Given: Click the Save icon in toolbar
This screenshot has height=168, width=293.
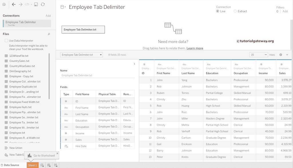Looking at the screenshot, I should pos(36,4).
